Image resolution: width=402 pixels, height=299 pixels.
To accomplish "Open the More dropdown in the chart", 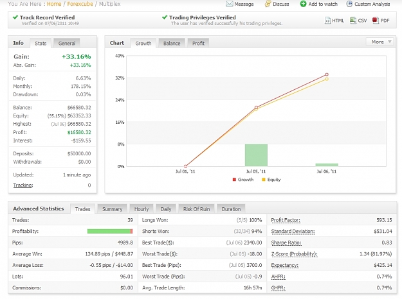I will click(379, 42).
